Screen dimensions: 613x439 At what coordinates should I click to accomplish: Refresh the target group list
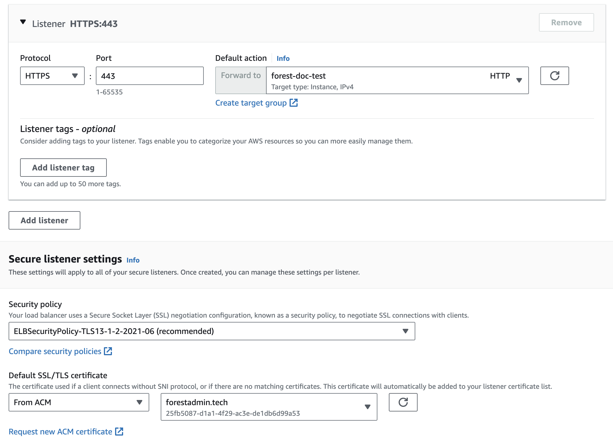pos(554,76)
